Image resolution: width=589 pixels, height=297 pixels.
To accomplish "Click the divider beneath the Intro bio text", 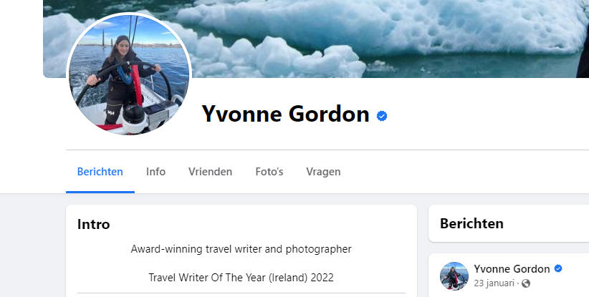I will pyautogui.click(x=241, y=293).
